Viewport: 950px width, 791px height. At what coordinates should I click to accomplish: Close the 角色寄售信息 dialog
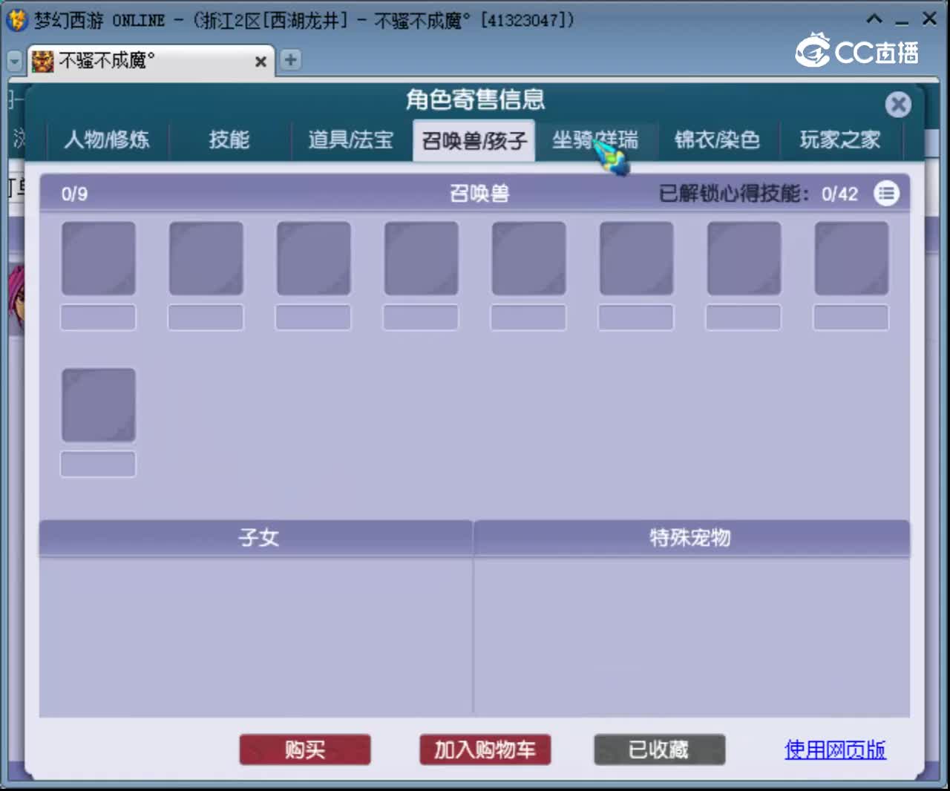898,105
